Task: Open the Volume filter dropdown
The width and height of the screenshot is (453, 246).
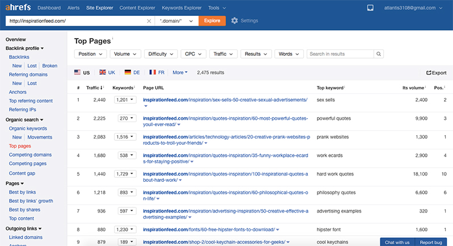Action: [x=125, y=54]
